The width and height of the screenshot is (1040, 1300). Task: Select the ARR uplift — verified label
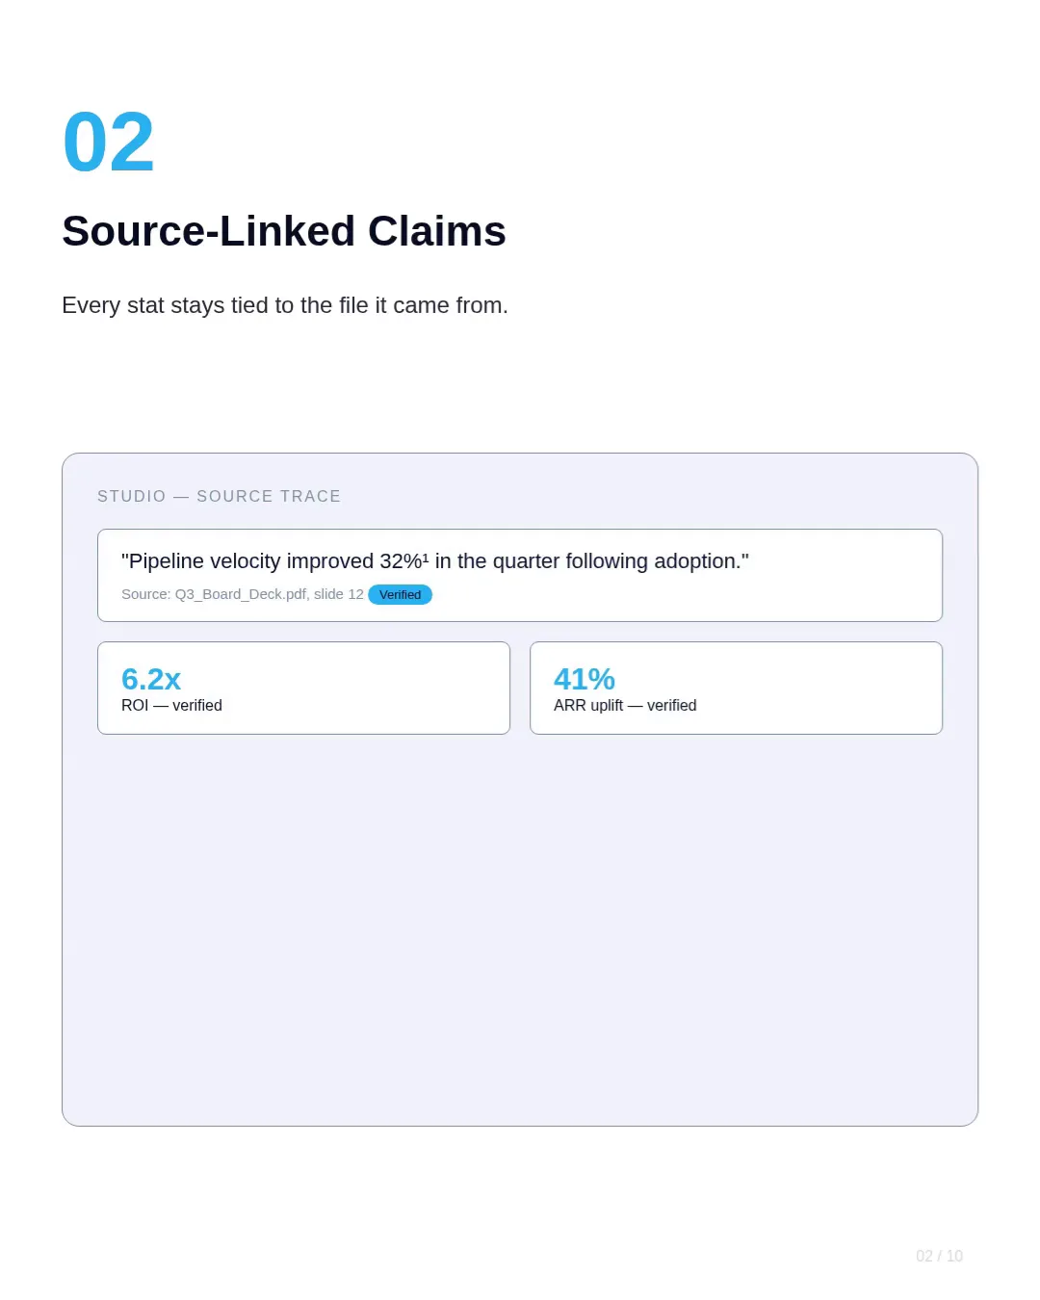(x=625, y=706)
